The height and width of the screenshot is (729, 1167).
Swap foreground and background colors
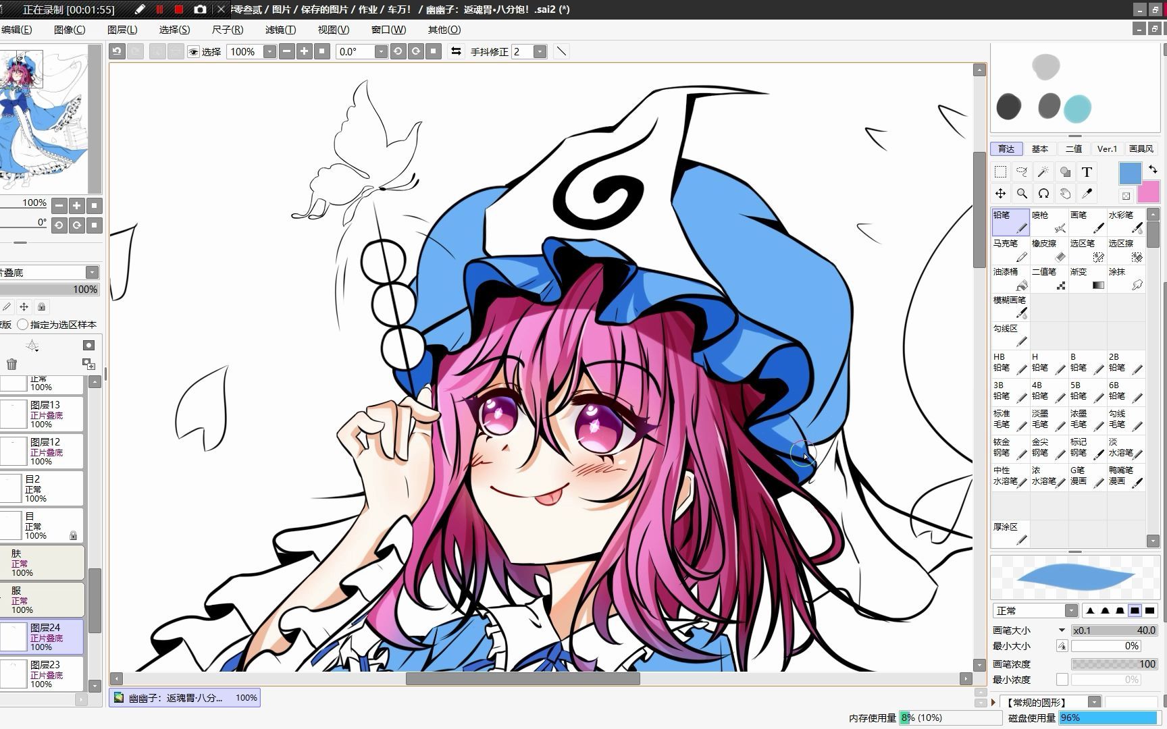coord(1153,169)
